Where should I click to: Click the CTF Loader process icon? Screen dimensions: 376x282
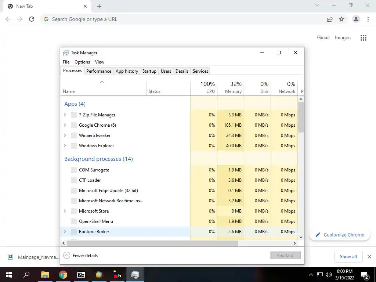74,180
